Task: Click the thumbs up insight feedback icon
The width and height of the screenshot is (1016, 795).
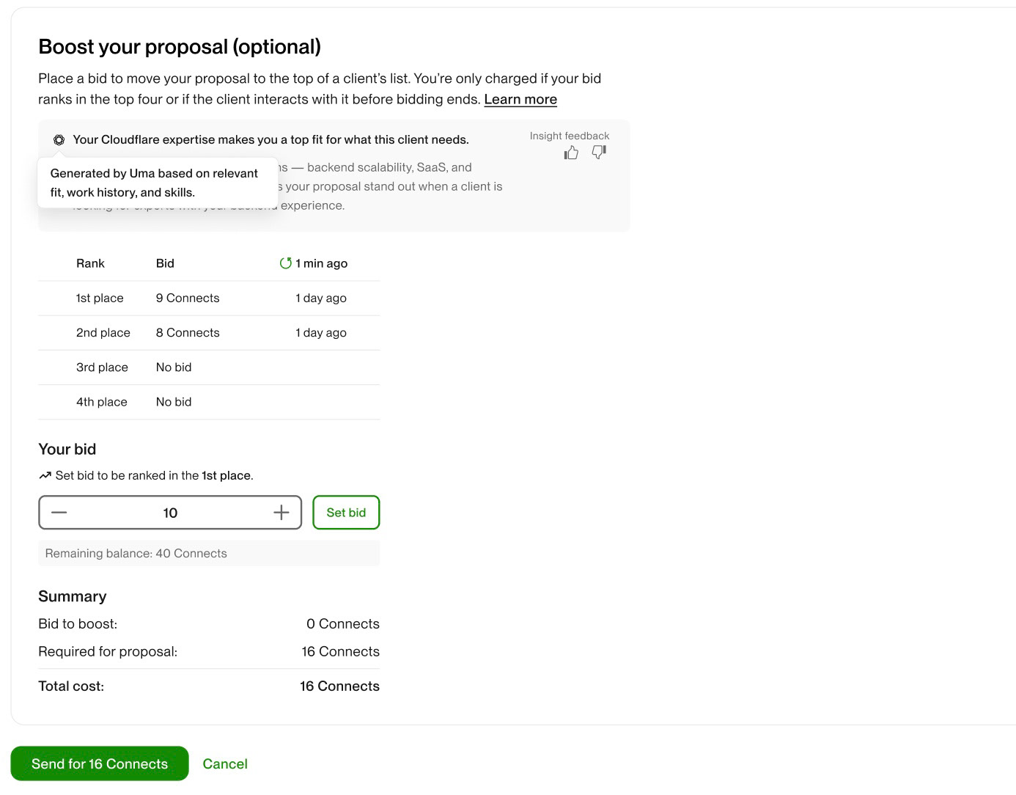Action: [571, 153]
